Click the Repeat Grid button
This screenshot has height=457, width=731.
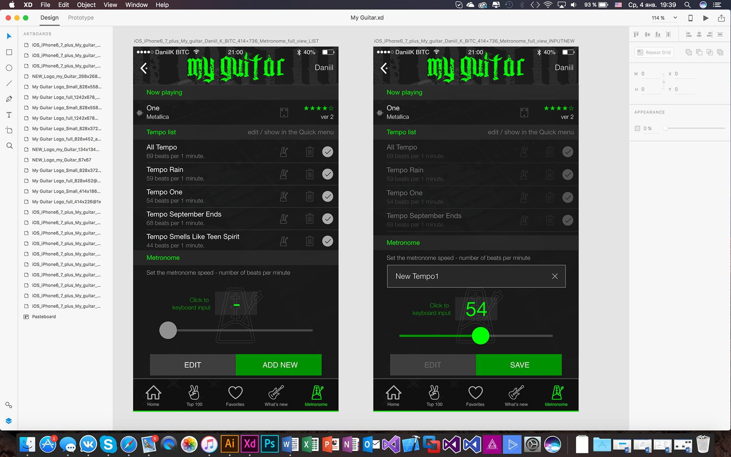[x=654, y=53]
